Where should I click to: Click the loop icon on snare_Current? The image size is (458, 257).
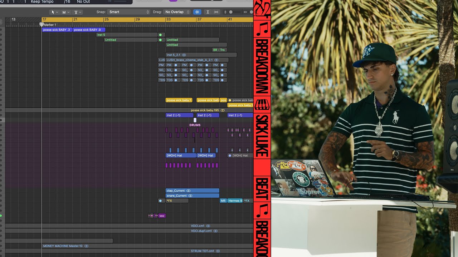coord(190,196)
